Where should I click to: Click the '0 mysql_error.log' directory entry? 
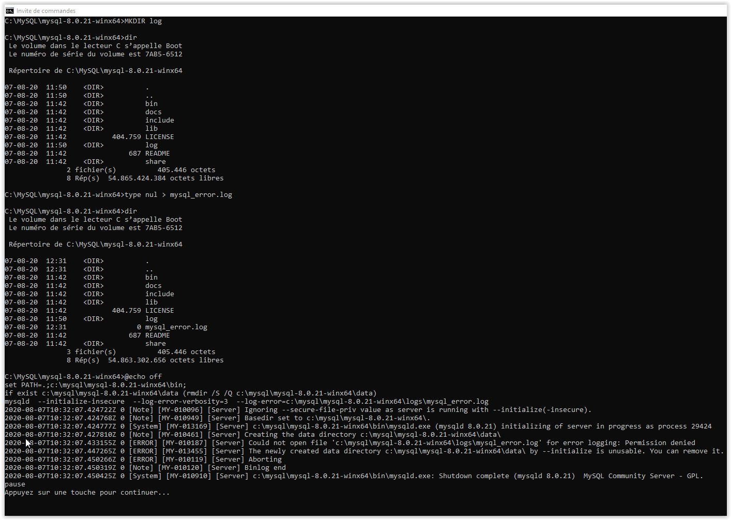(x=172, y=327)
